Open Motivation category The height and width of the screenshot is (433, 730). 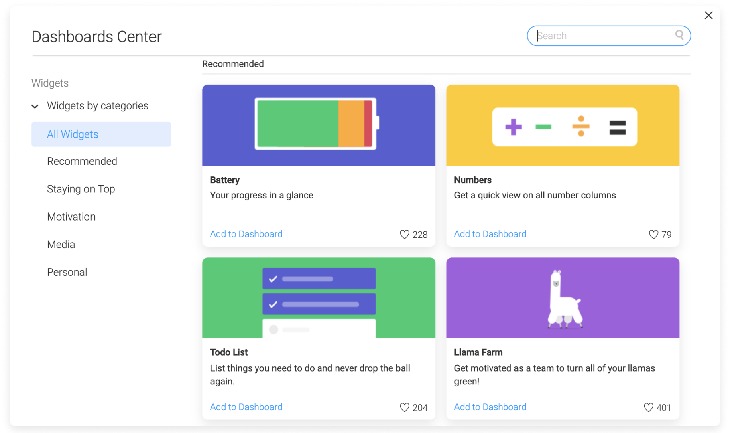(71, 217)
